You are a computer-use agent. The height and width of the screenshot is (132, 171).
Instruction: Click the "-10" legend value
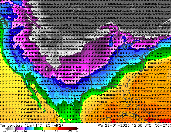[24, 131]
